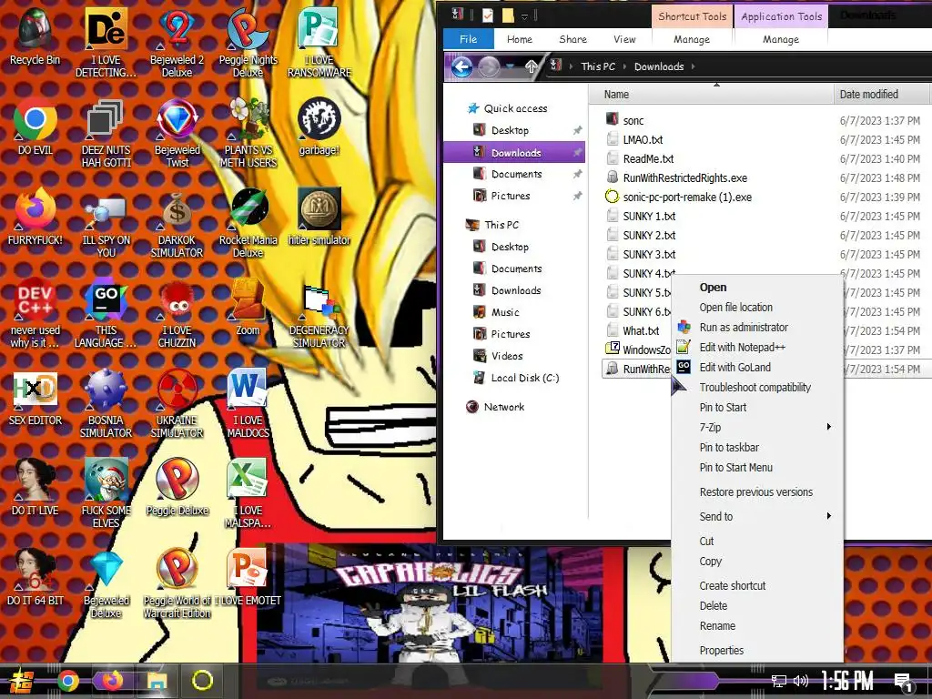The image size is (932, 699).
Task: Sort files by Name column header
Action: pyautogui.click(x=712, y=94)
